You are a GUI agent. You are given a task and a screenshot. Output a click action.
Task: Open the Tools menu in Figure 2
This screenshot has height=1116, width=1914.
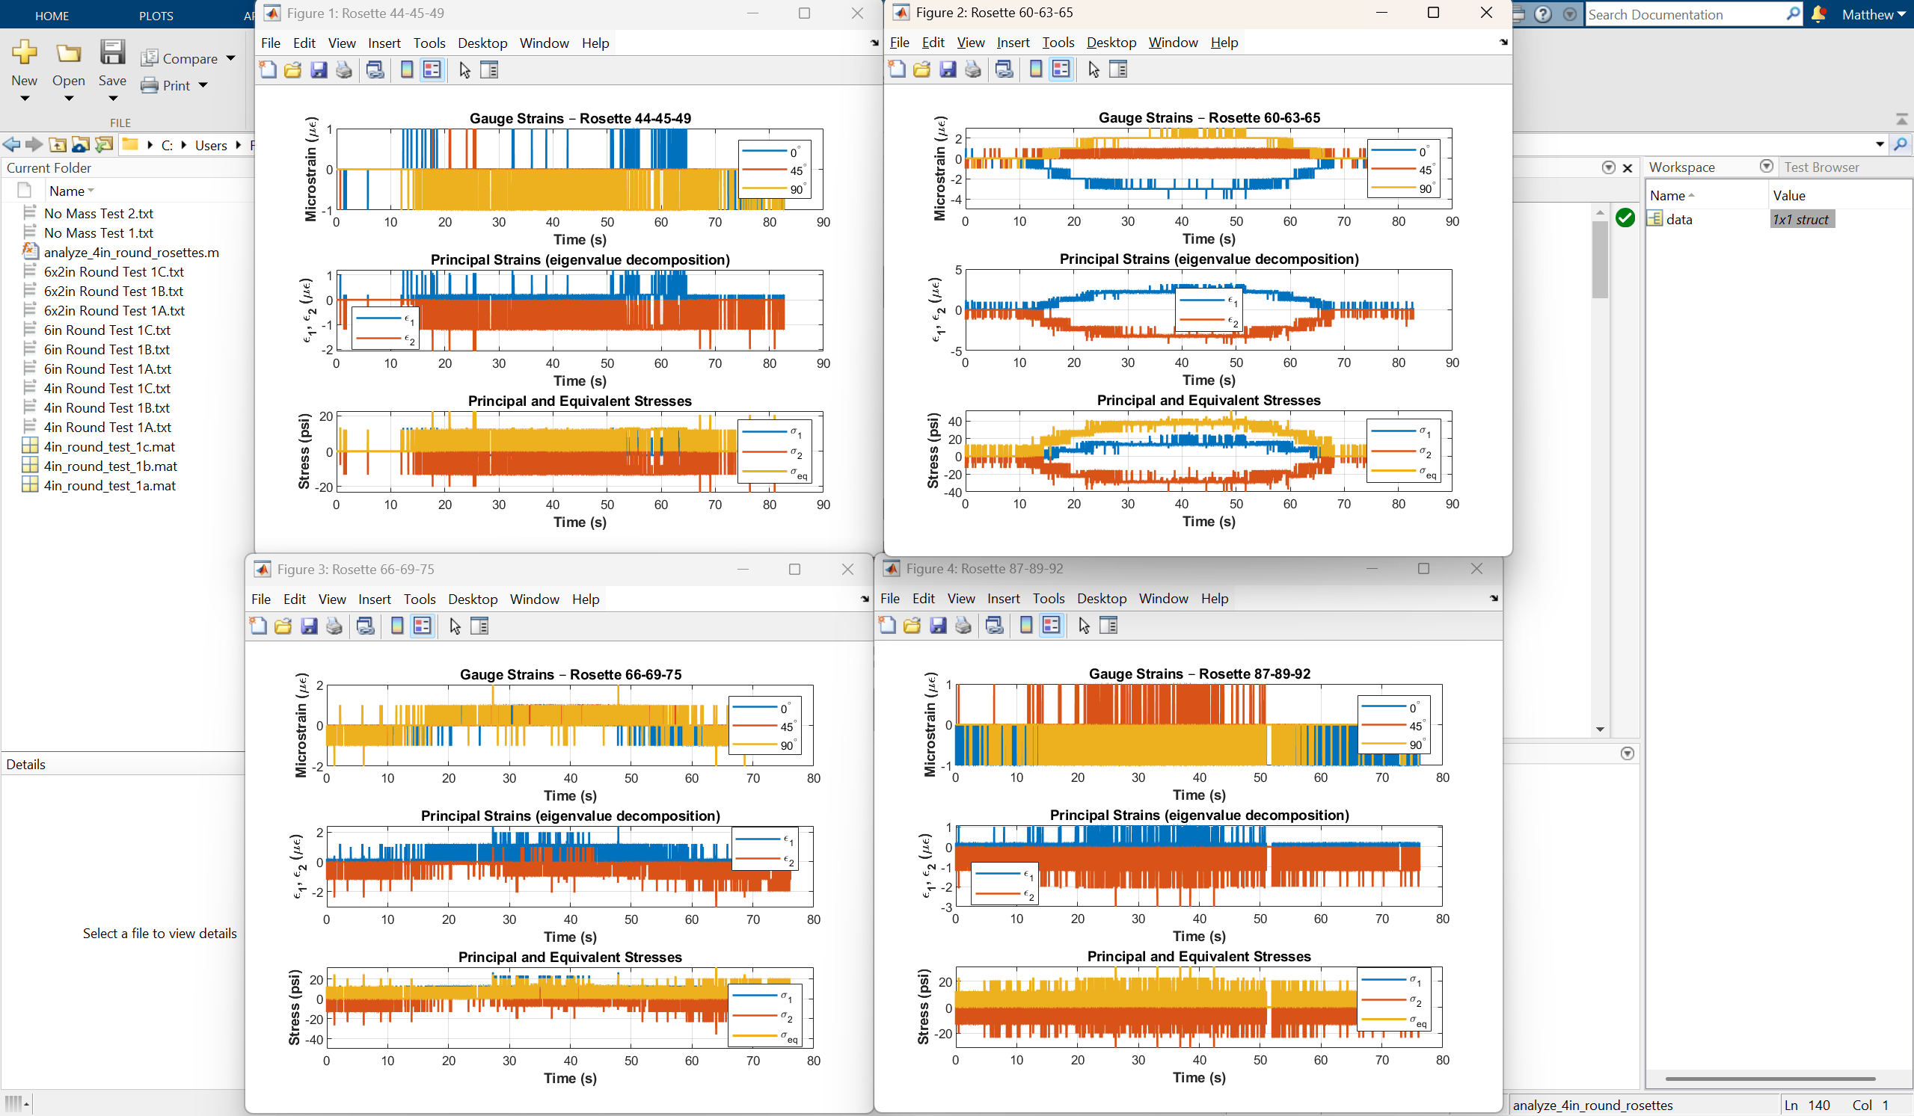click(1058, 43)
